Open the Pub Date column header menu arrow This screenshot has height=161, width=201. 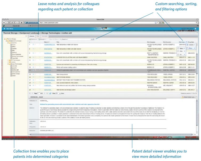pyautogui.click(x=187, y=42)
